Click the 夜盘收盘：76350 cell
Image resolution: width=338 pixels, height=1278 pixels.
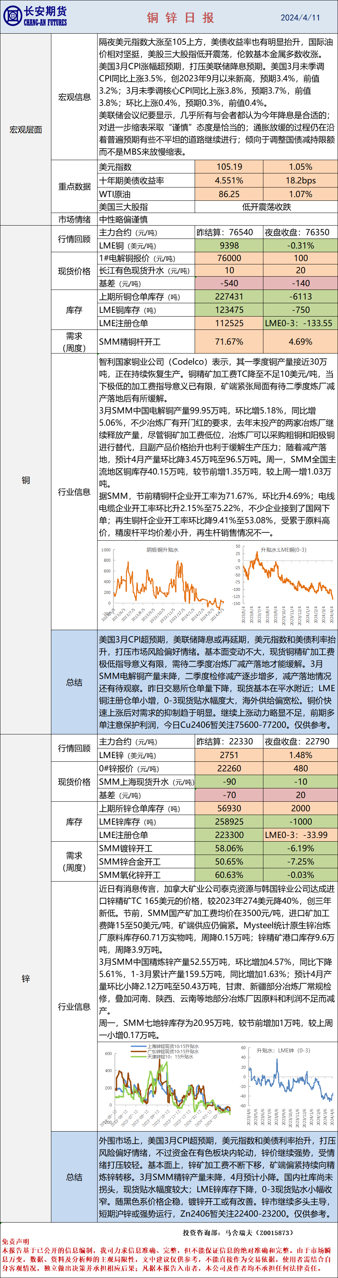pos(300,232)
